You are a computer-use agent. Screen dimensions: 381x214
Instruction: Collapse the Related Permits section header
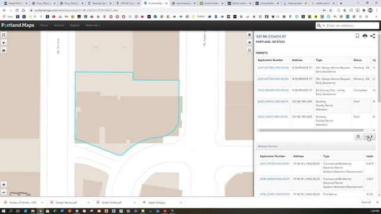(x=316, y=146)
